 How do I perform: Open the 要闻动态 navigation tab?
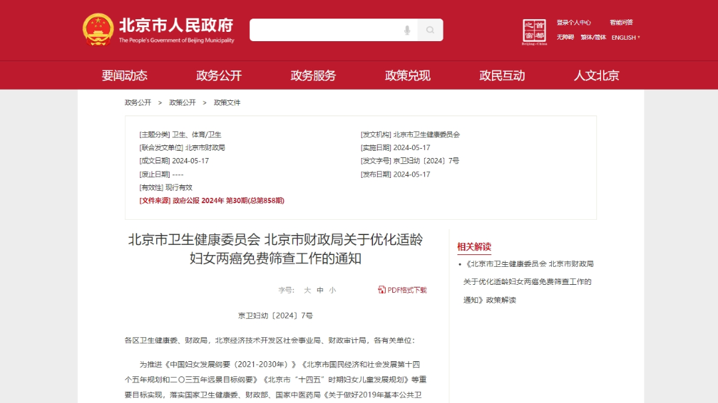124,76
